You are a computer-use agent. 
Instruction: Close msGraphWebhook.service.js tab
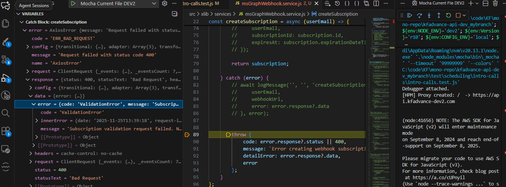(x=316, y=3)
